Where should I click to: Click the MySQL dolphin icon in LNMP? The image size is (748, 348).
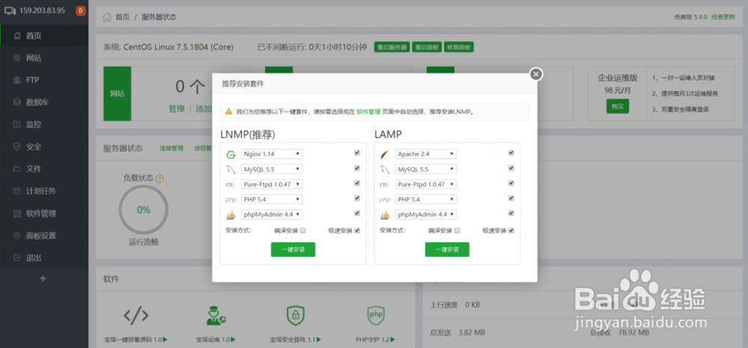pyautogui.click(x=231, y=170)
